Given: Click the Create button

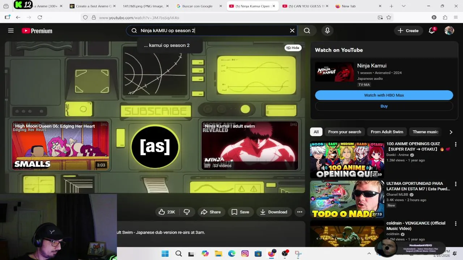Looking at the screenshot, I should [408, 31].
